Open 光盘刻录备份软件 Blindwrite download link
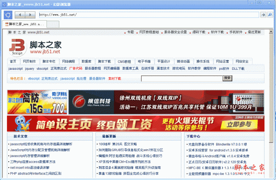Viewport: 276px width, 180px height. [x=218, y=144]
